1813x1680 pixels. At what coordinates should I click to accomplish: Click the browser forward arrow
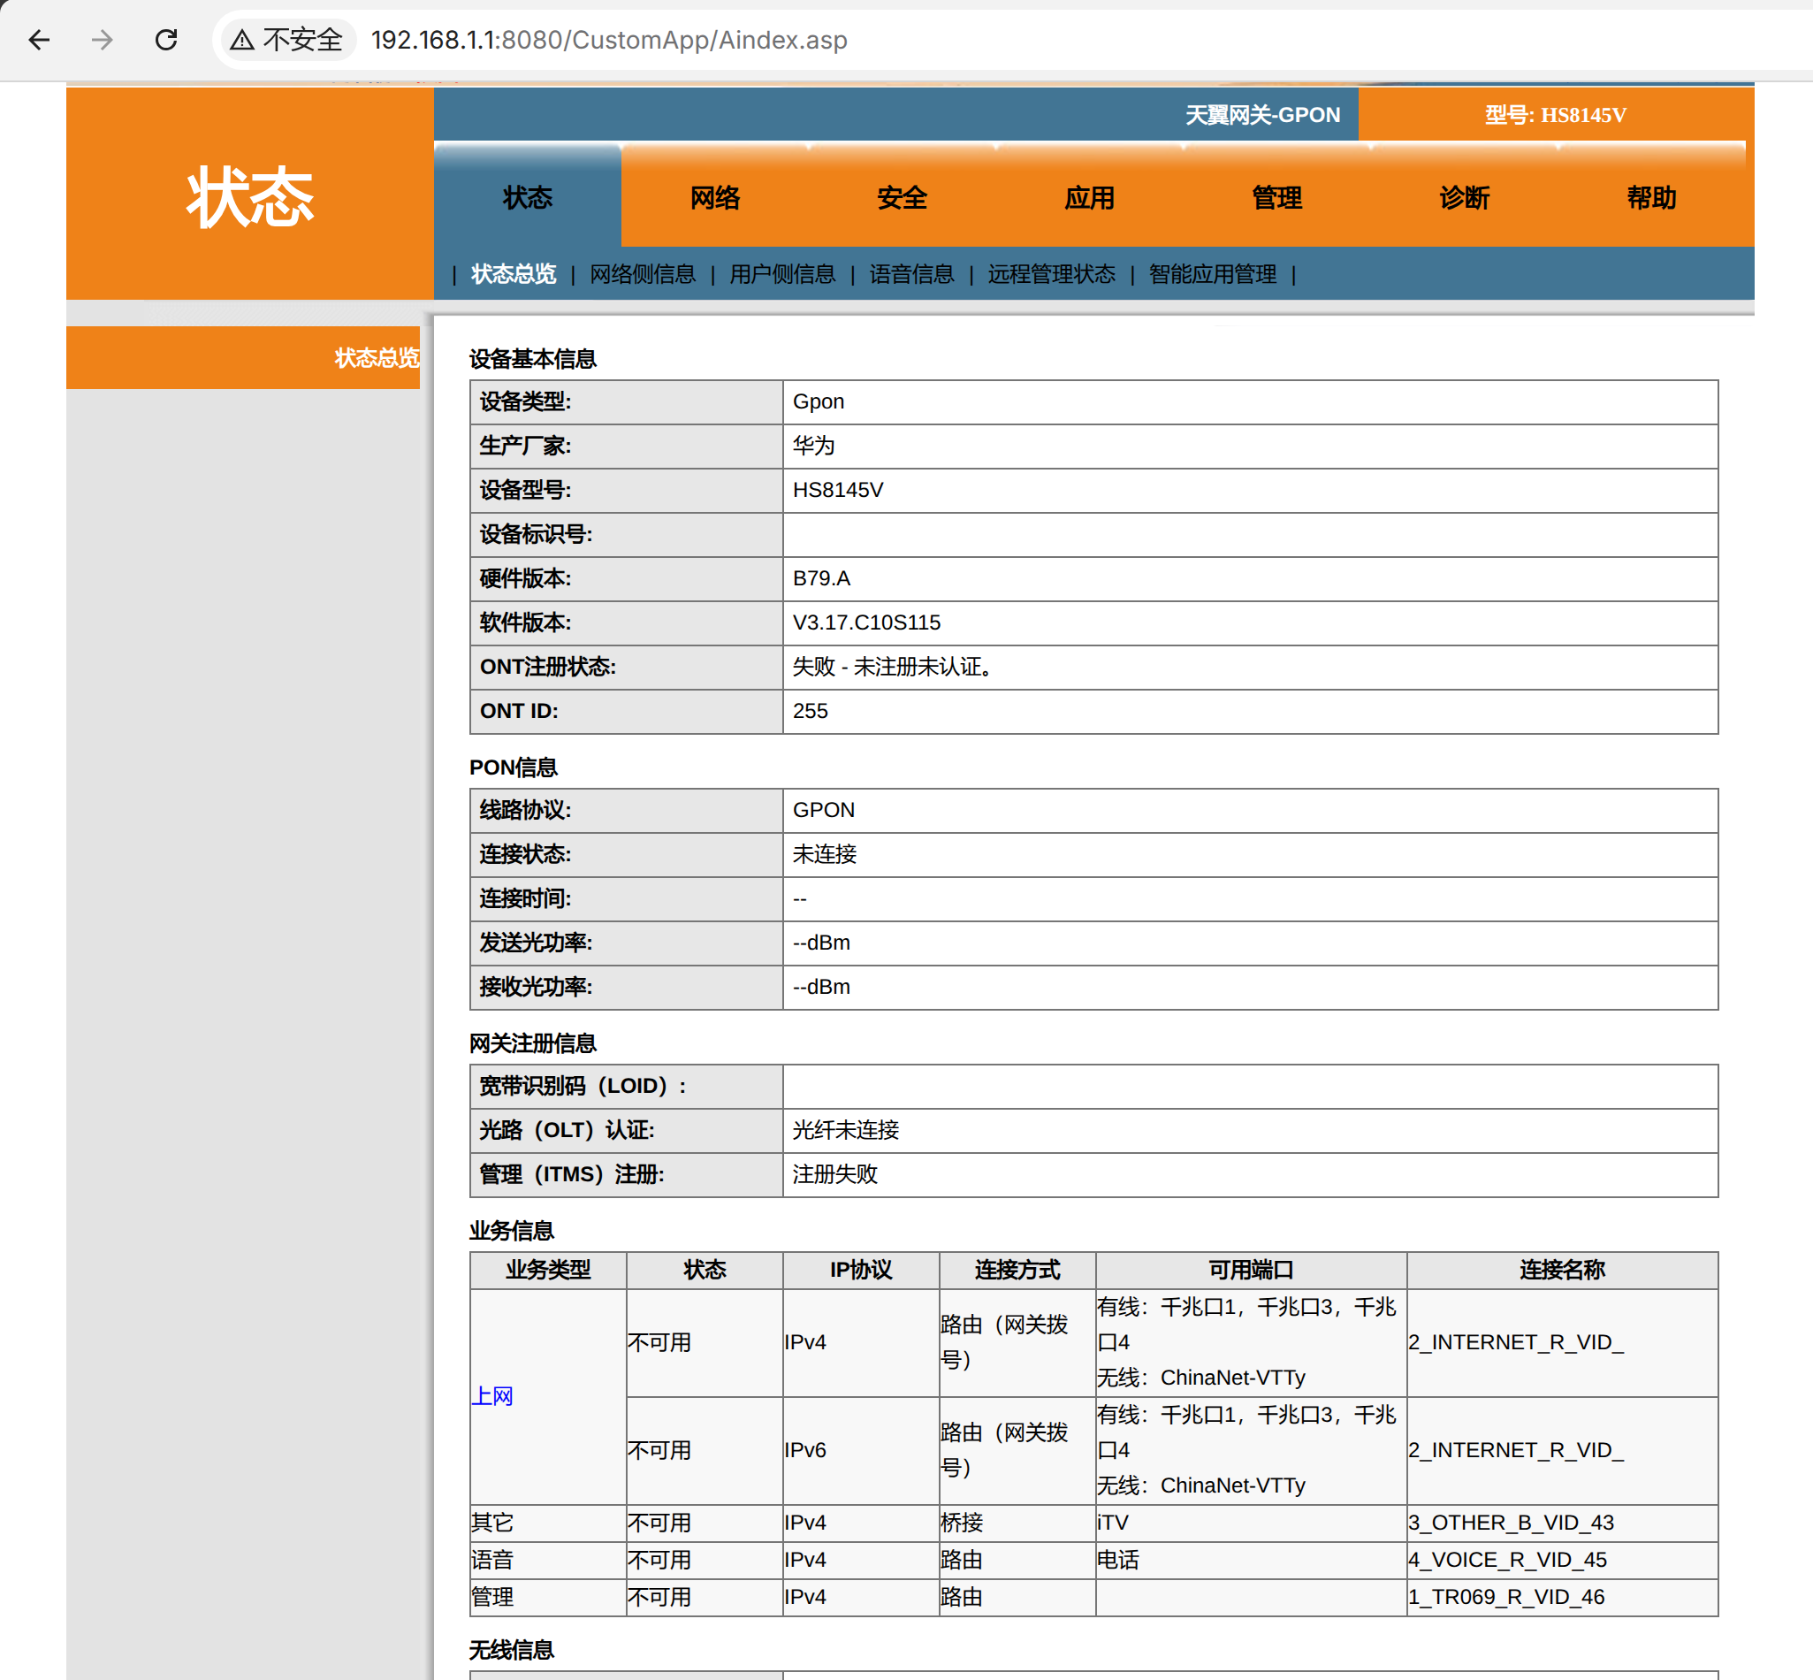coord(103,40)
